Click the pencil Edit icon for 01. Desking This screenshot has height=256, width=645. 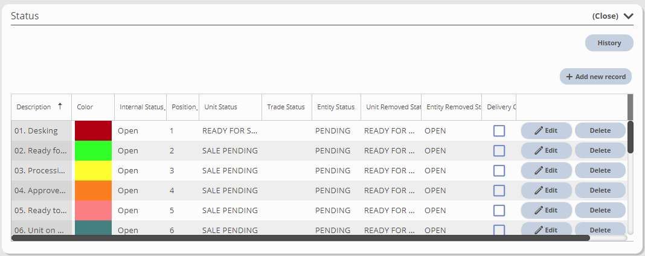pyautogui.click(x=539, y=130)
